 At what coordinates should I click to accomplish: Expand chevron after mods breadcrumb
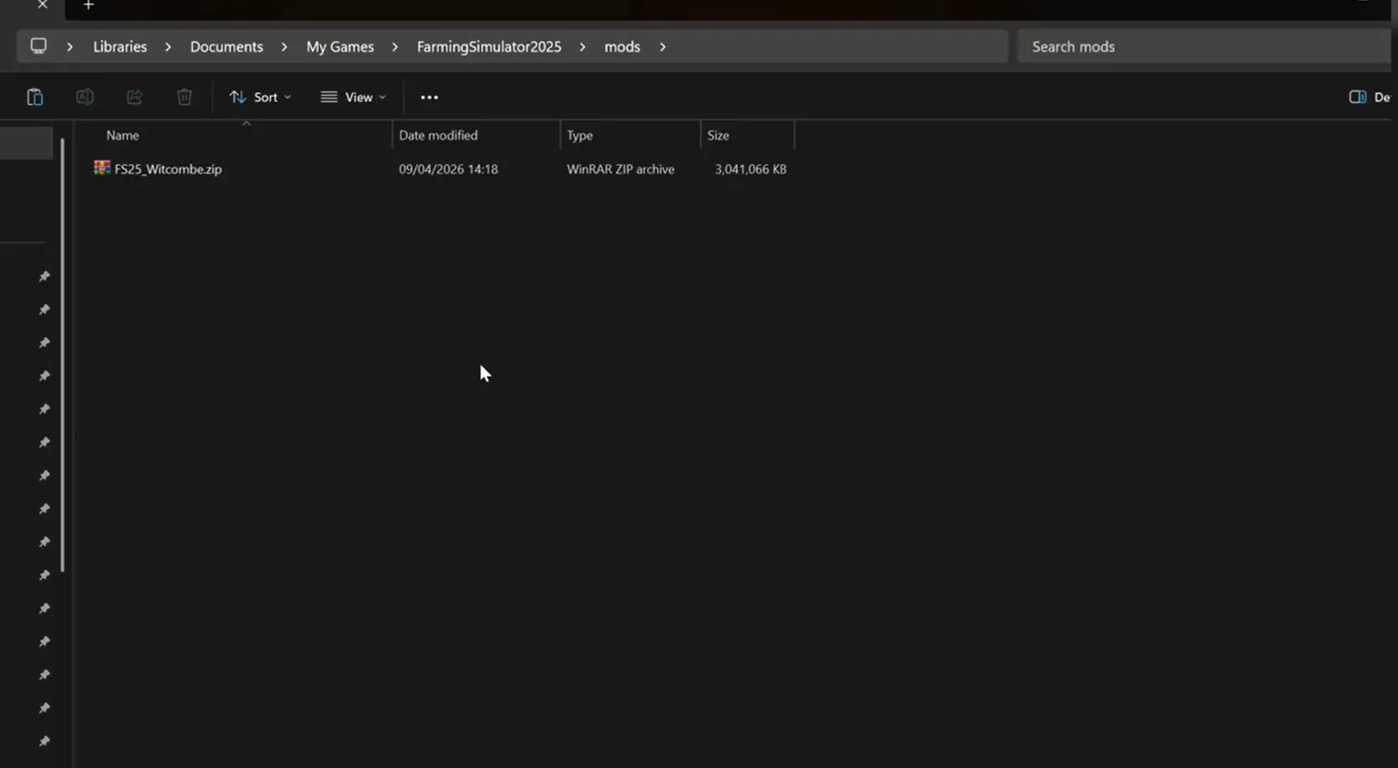pos(663,47)
